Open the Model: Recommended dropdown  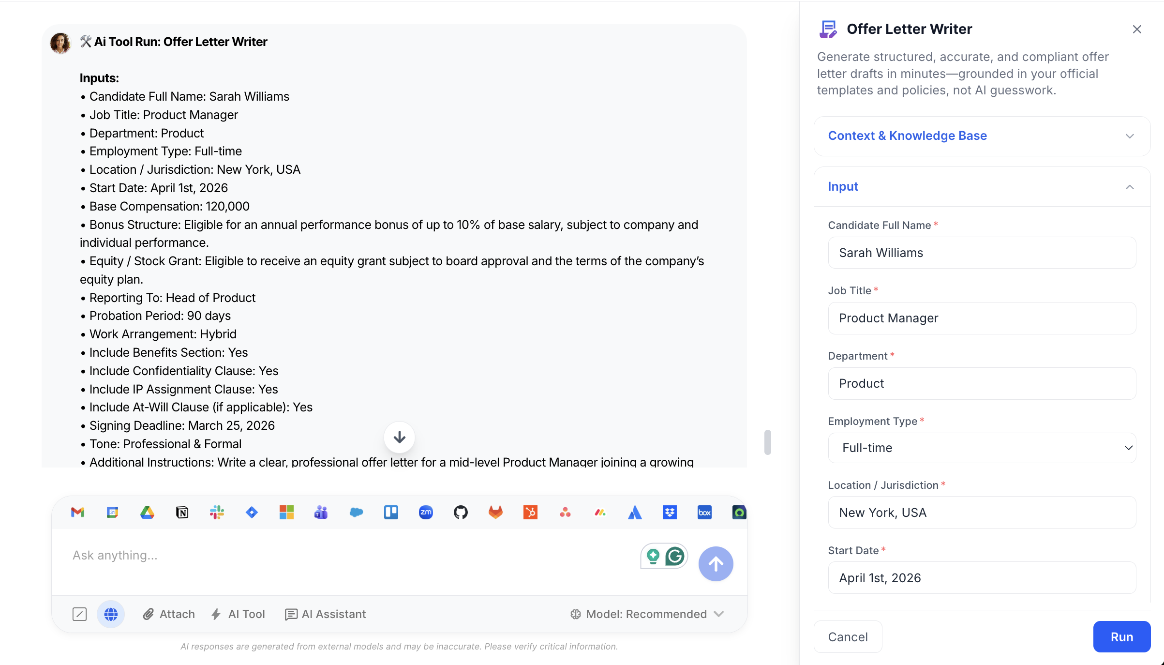tap(647, 614)
